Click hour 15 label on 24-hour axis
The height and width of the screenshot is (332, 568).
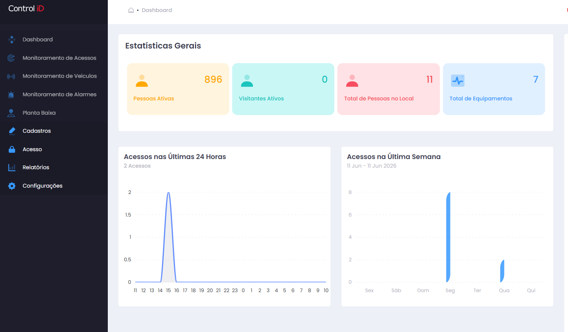click(x=168, y=291)
